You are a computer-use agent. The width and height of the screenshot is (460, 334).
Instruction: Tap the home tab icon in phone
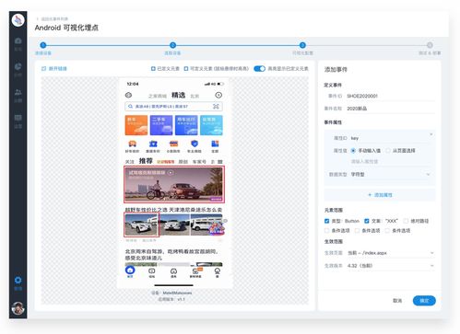pos(130,271)
